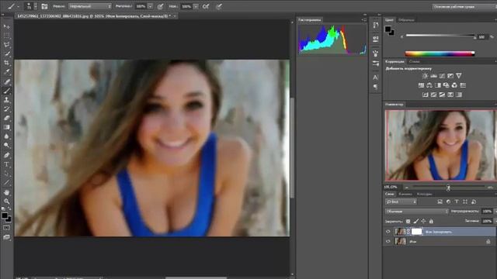Select the Gradient tool
Screen dimensions: 497x279
[7, 127]
